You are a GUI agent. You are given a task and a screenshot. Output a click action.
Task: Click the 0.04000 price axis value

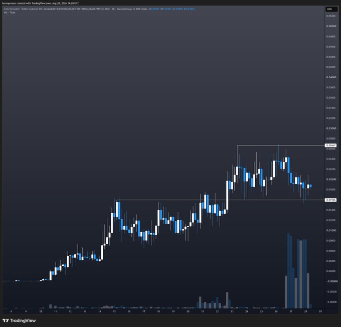[x=331, y=77]
